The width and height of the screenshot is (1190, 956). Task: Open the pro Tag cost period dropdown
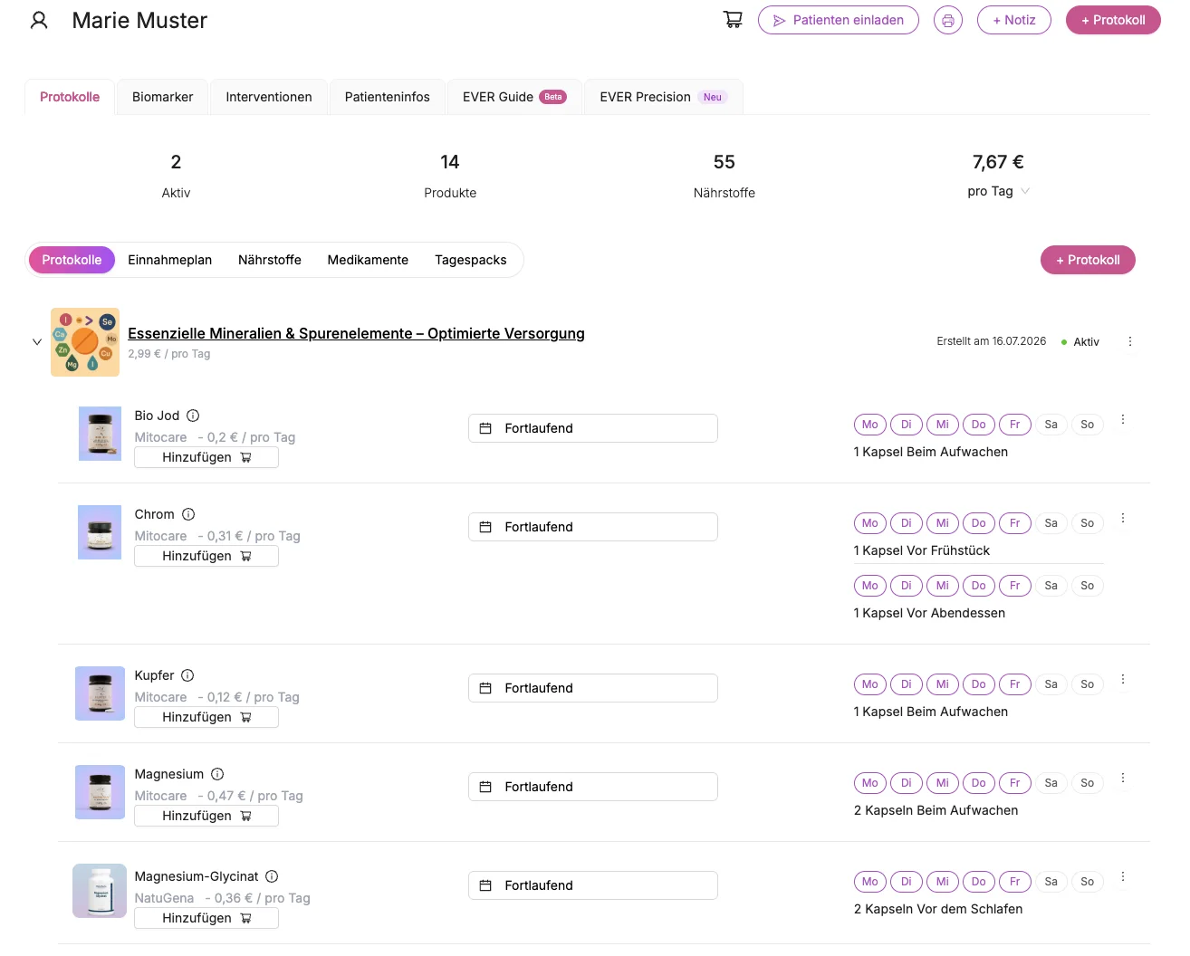[x=999, y=191]
